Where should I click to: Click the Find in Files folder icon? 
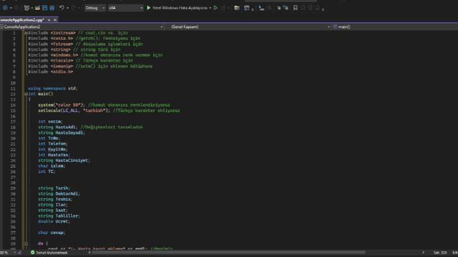click(237, 8)
